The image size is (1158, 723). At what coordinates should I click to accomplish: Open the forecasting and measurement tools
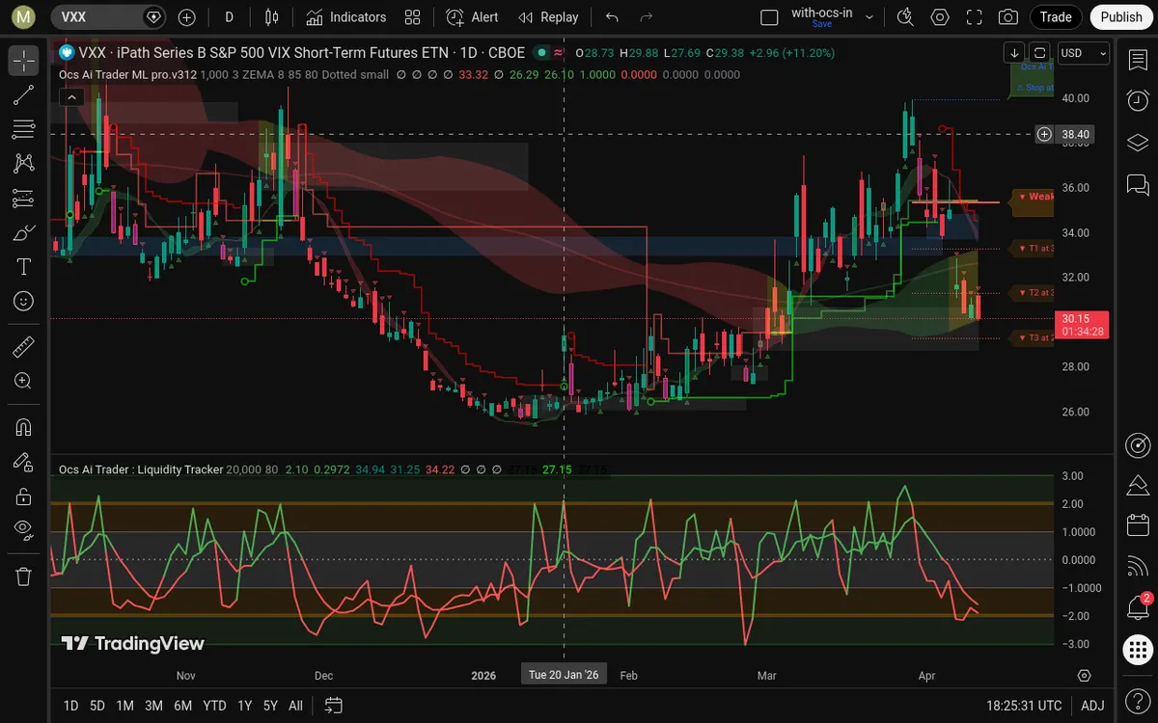(24, 199)
